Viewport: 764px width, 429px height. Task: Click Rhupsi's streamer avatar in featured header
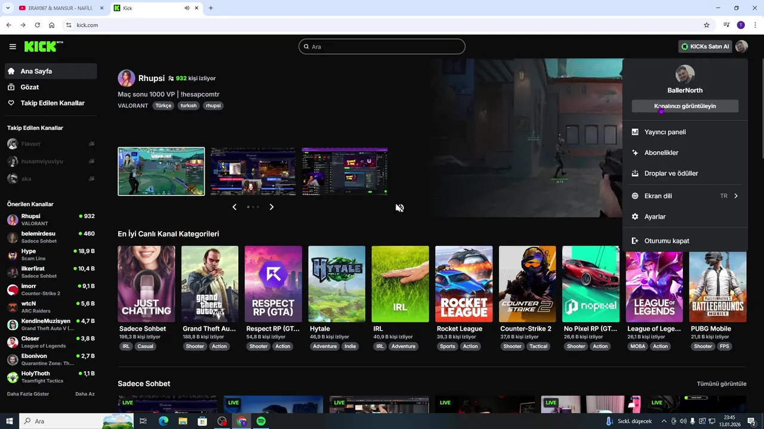[127, 78]
